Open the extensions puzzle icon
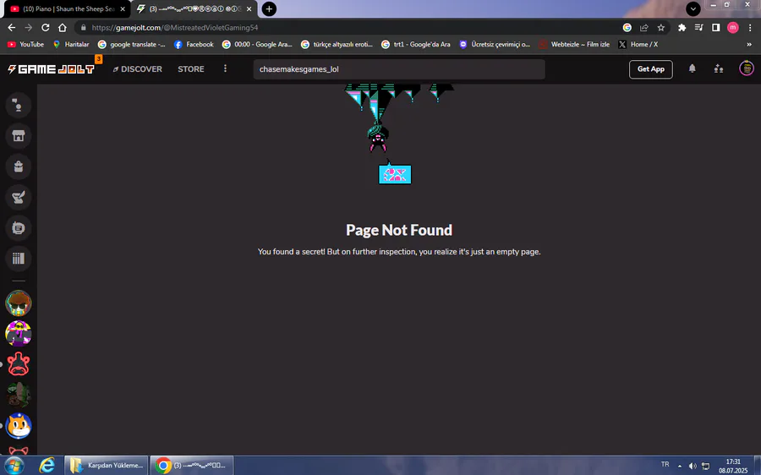Screen dimensions: 761x475 [x=682, y=28]
